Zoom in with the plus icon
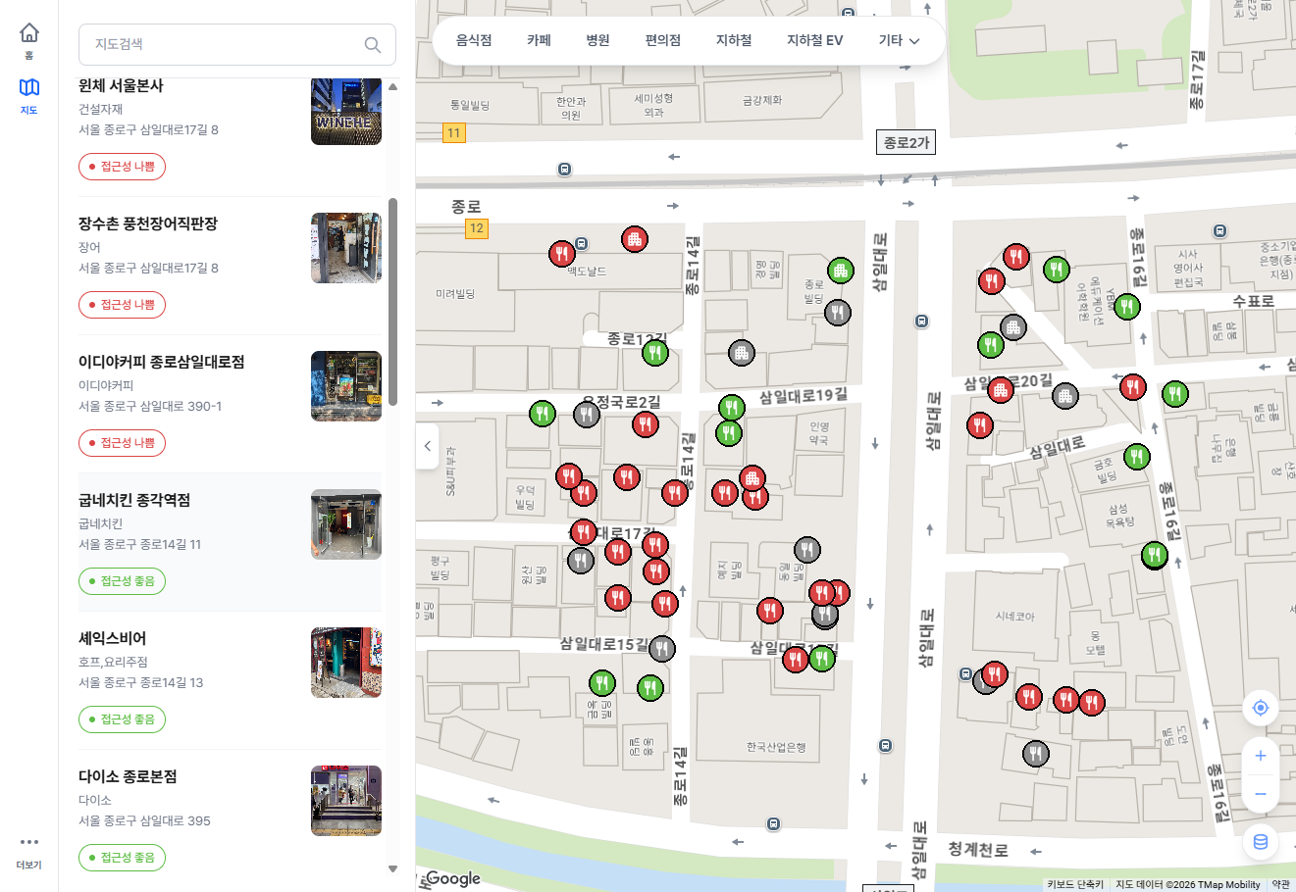Screen dimensions: 1296x892 click(1261, 756)
